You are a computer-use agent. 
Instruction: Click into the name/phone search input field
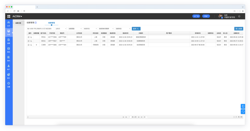coord(40,29)
